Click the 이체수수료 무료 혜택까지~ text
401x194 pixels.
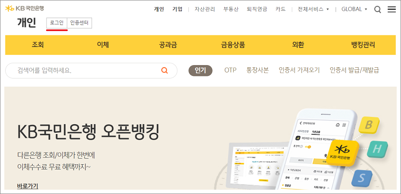pos(54,167)
